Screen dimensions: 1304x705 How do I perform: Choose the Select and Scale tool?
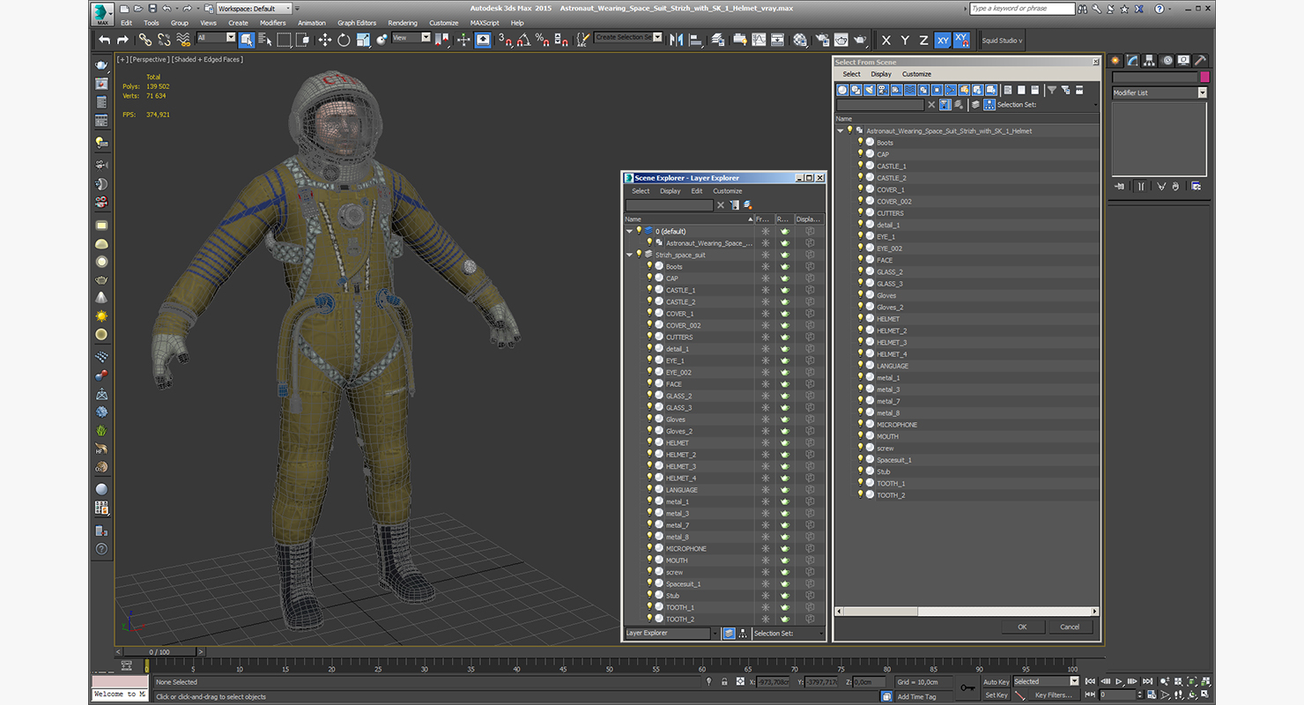(362, 40)
